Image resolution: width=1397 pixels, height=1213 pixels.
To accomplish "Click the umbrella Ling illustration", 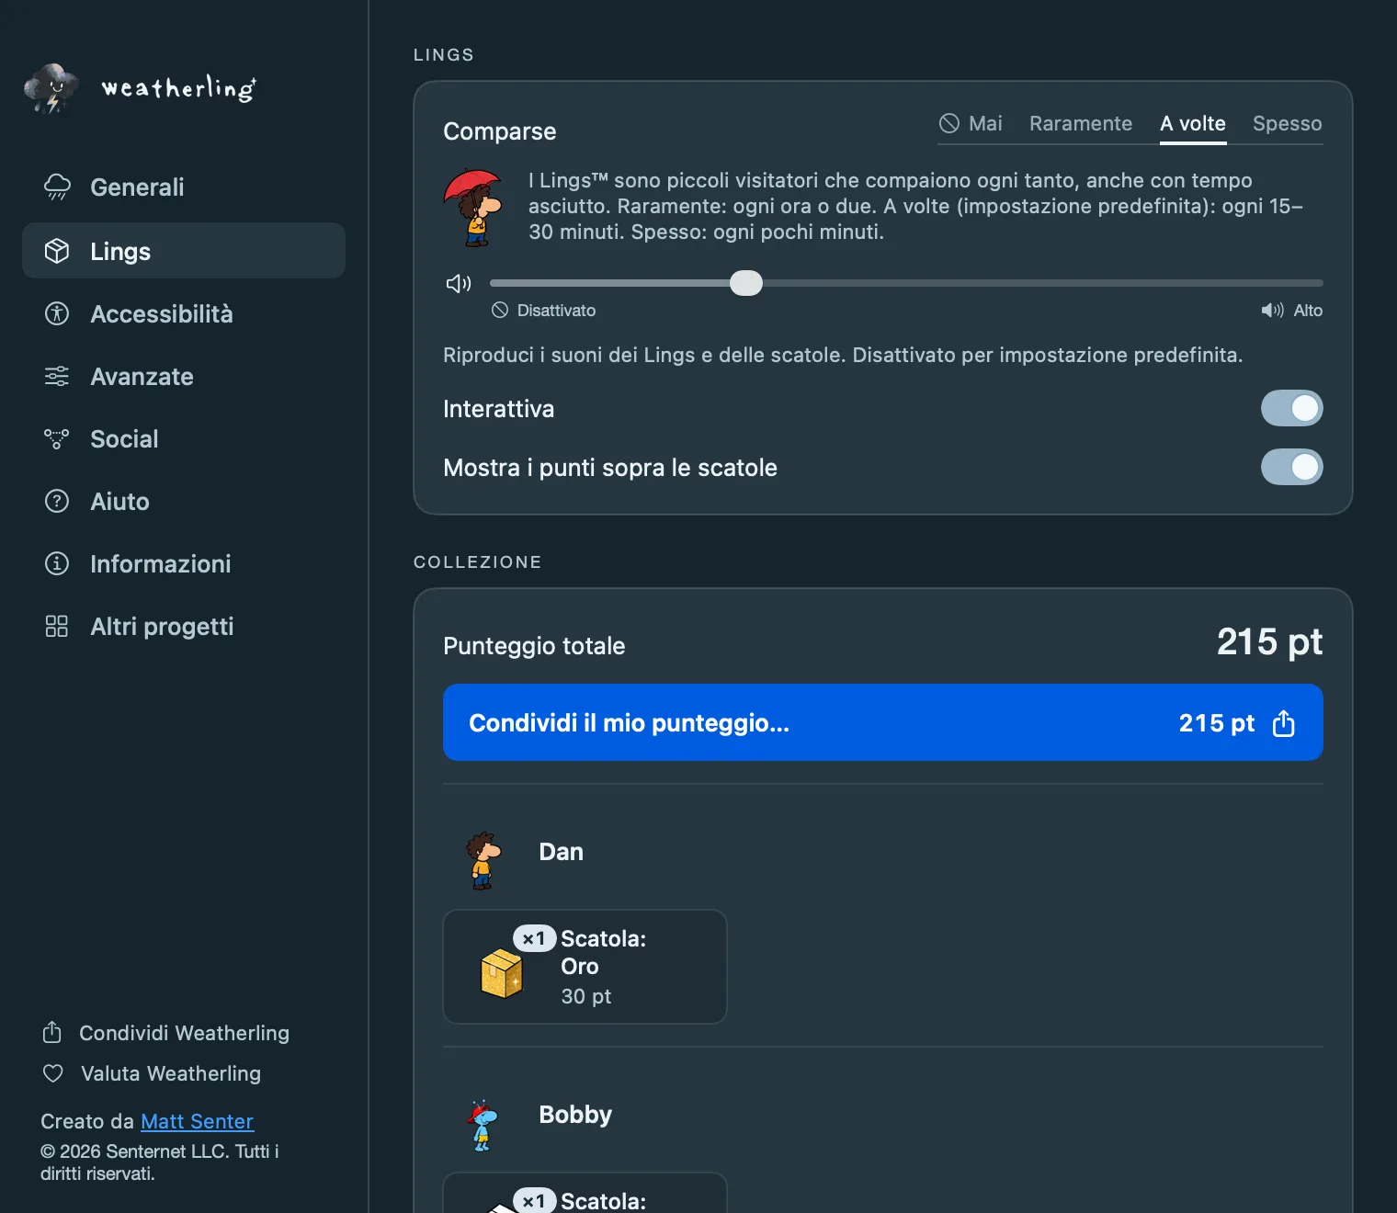I will point(473,208).
